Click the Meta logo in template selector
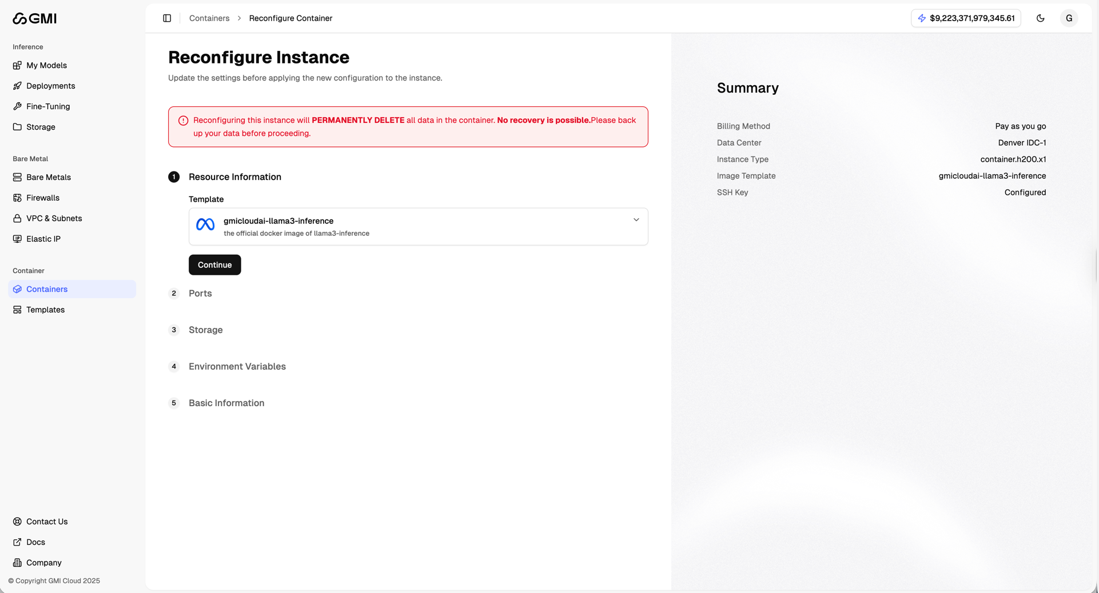 point(205,225)
